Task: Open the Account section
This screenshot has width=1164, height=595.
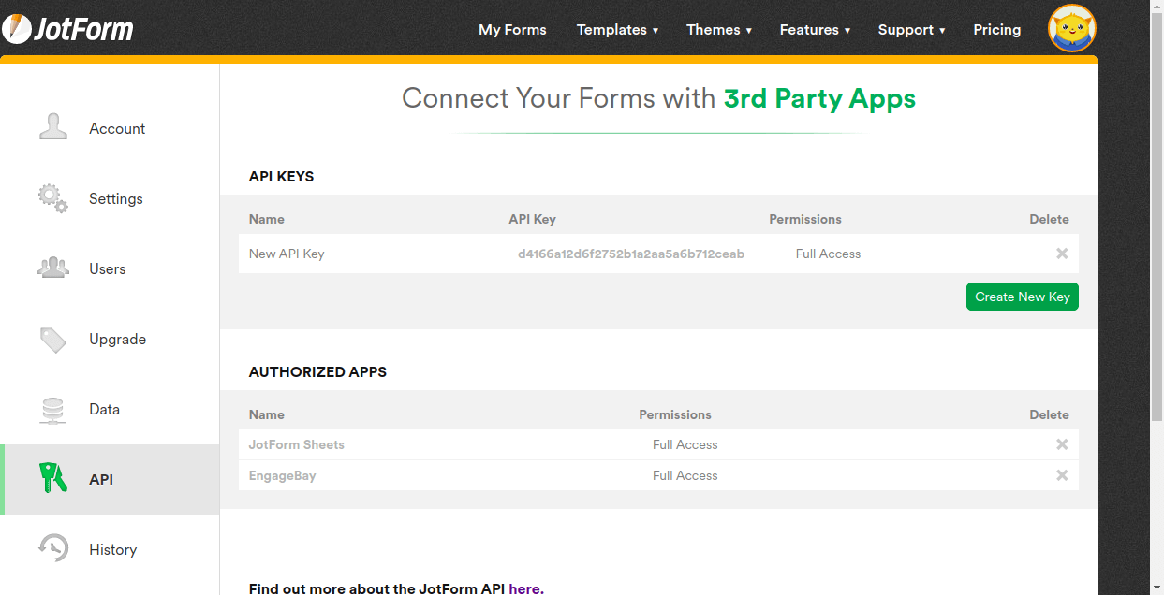Action: (117, 128)
